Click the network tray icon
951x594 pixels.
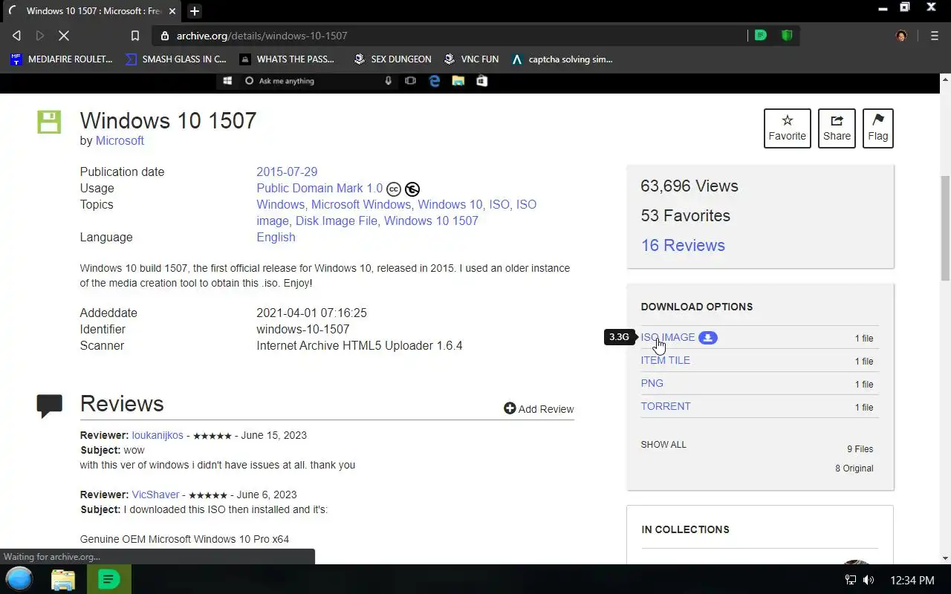(851, 580)
